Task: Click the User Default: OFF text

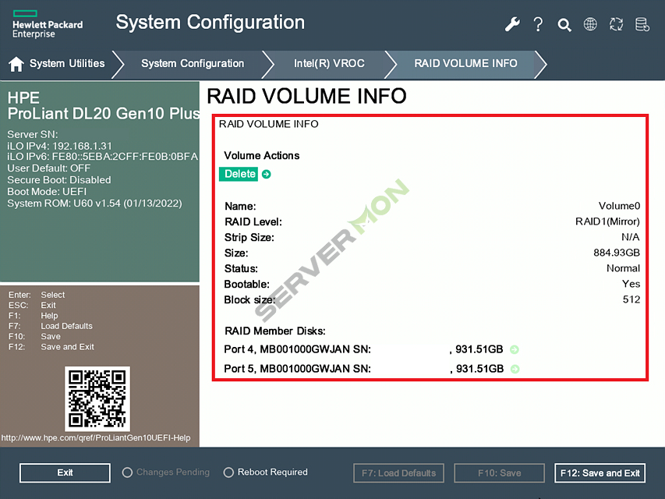Action: (x=49, y=168)
